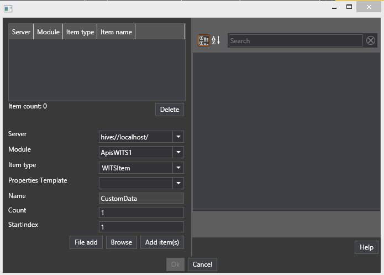The width and height of the screenshot is (384, 275).
Task: Click the categorized view icon in property grid
Action: [204, 40]
